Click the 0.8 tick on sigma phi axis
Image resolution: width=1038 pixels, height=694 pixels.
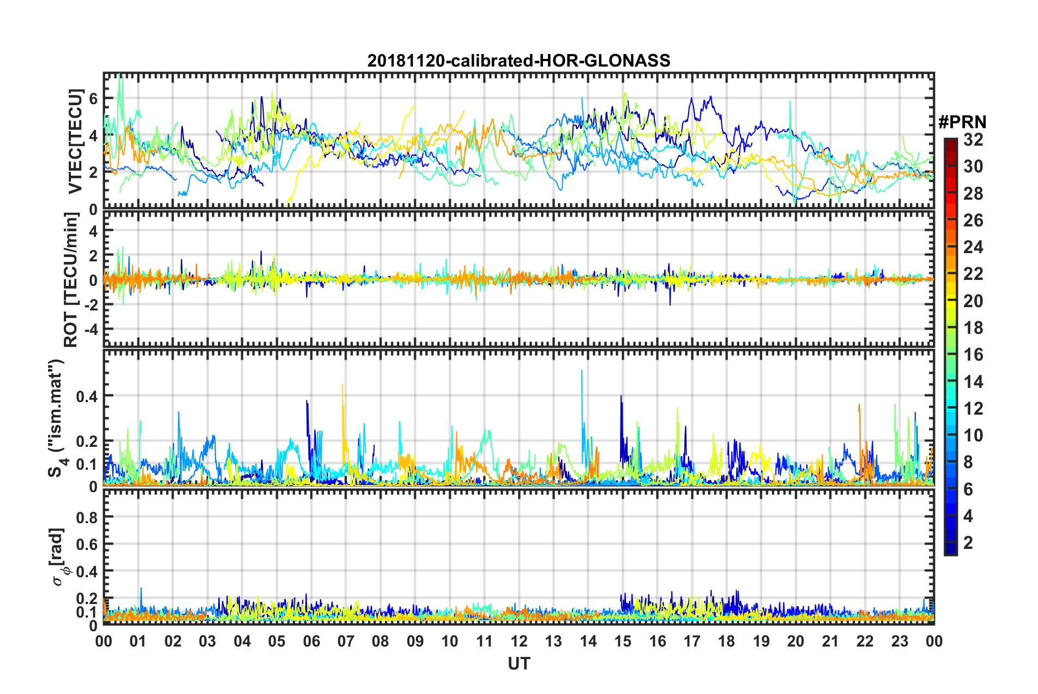pyautogui.click(x=87, y=517)
